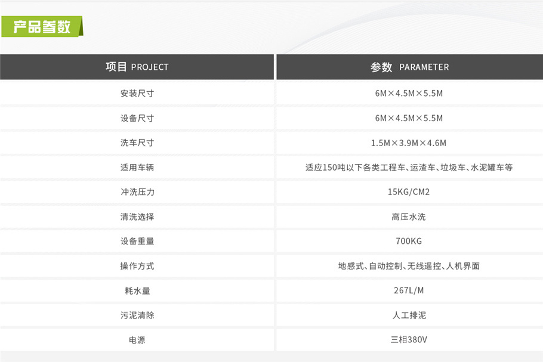Click the 清洗选择 row label
The image size is (543, 362).
[x=137, y=217]
